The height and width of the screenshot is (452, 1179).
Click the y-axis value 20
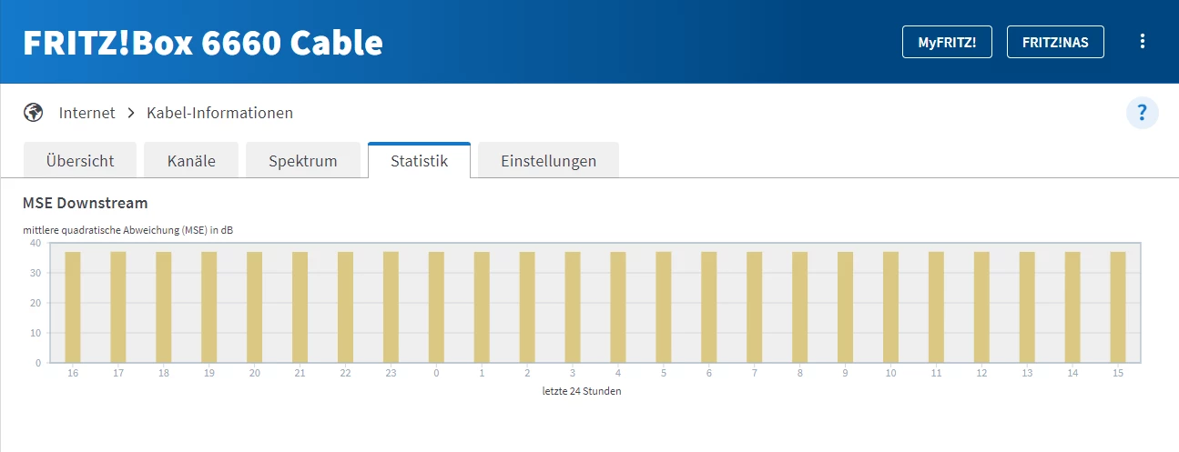coord(36,303)
